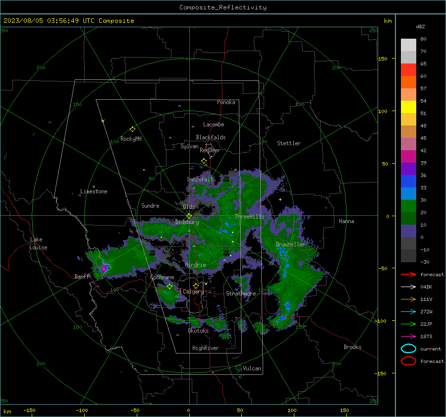Image resolution: width=446 pixels, height=417 pixels.
Task: Click the 22JP legend label
Action: pyautogui.click(x=426, y=324)
